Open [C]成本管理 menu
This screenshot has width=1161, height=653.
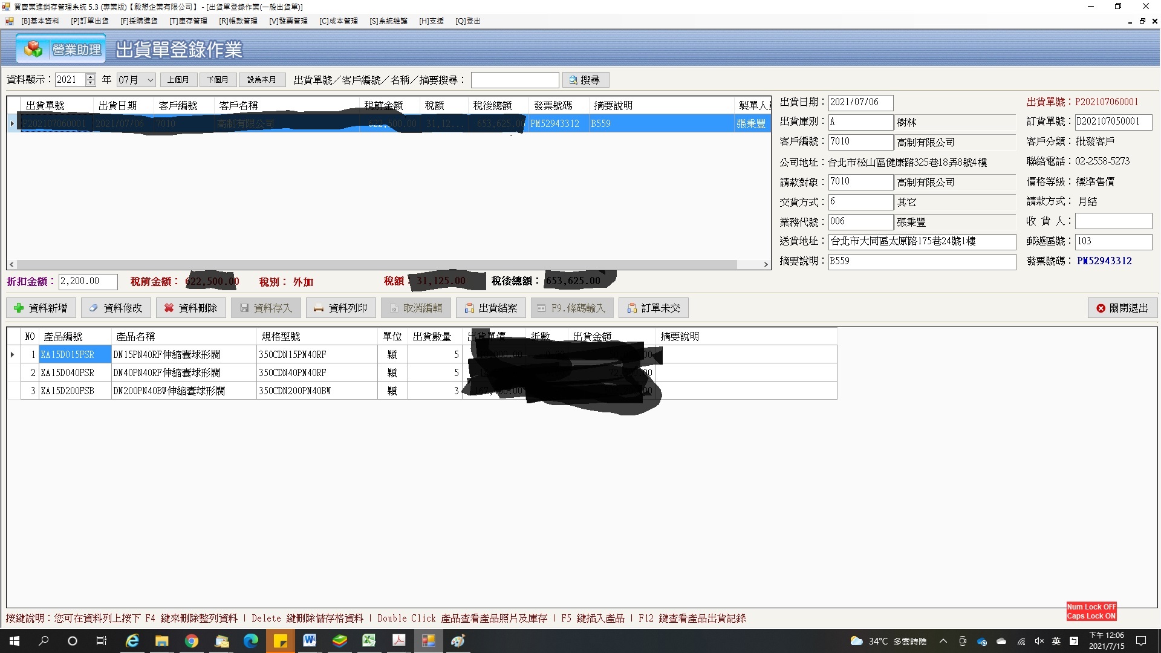point(338,21)
